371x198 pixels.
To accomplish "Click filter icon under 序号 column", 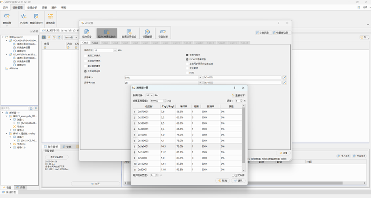I will (x=45, y=48).
